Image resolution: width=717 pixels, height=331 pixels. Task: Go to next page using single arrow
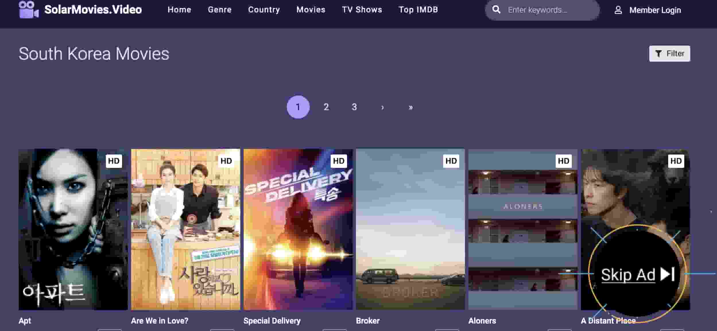382,107
